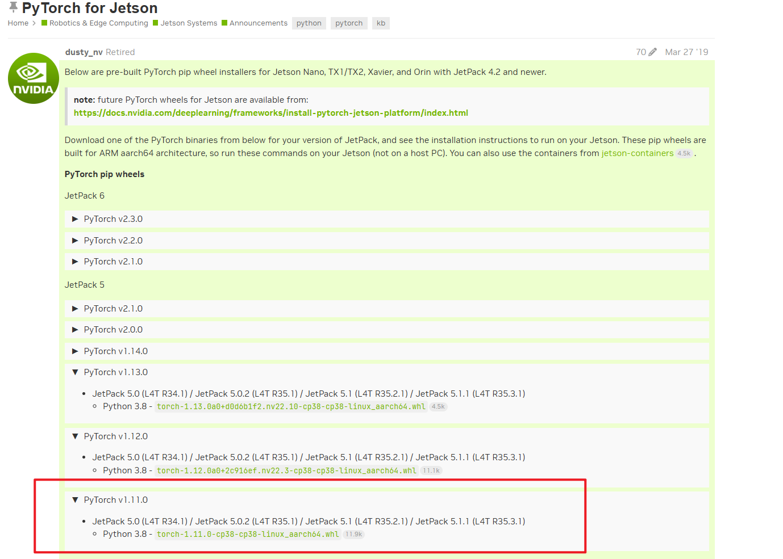The image size is (783, 559).
Task: Click the JetPack 5 label
Action: [85, 285]
